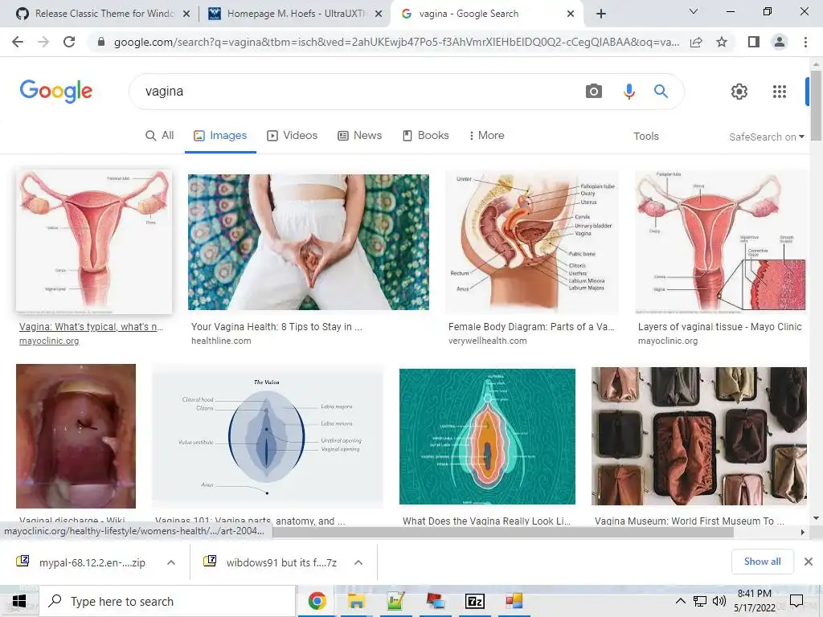Reload the page with refresh icon

pyautogui.click(x=69, y=42)
